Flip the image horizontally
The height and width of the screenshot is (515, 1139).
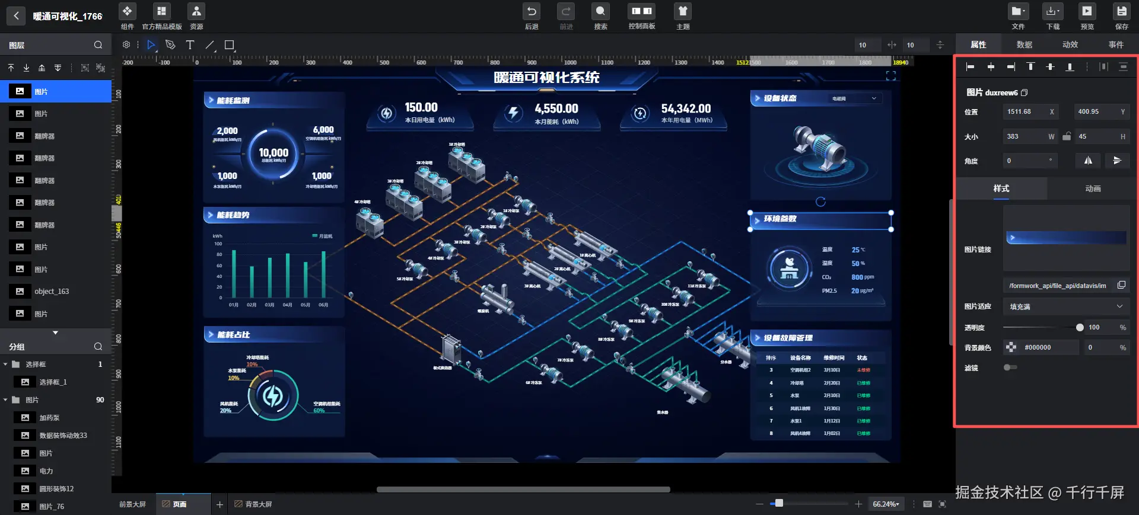(x=1088, y=161)
